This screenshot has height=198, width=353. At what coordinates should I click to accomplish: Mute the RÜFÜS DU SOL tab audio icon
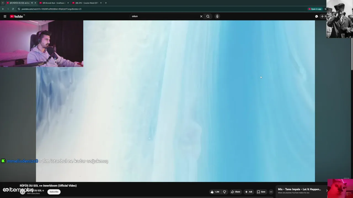[x=32, y=3]
